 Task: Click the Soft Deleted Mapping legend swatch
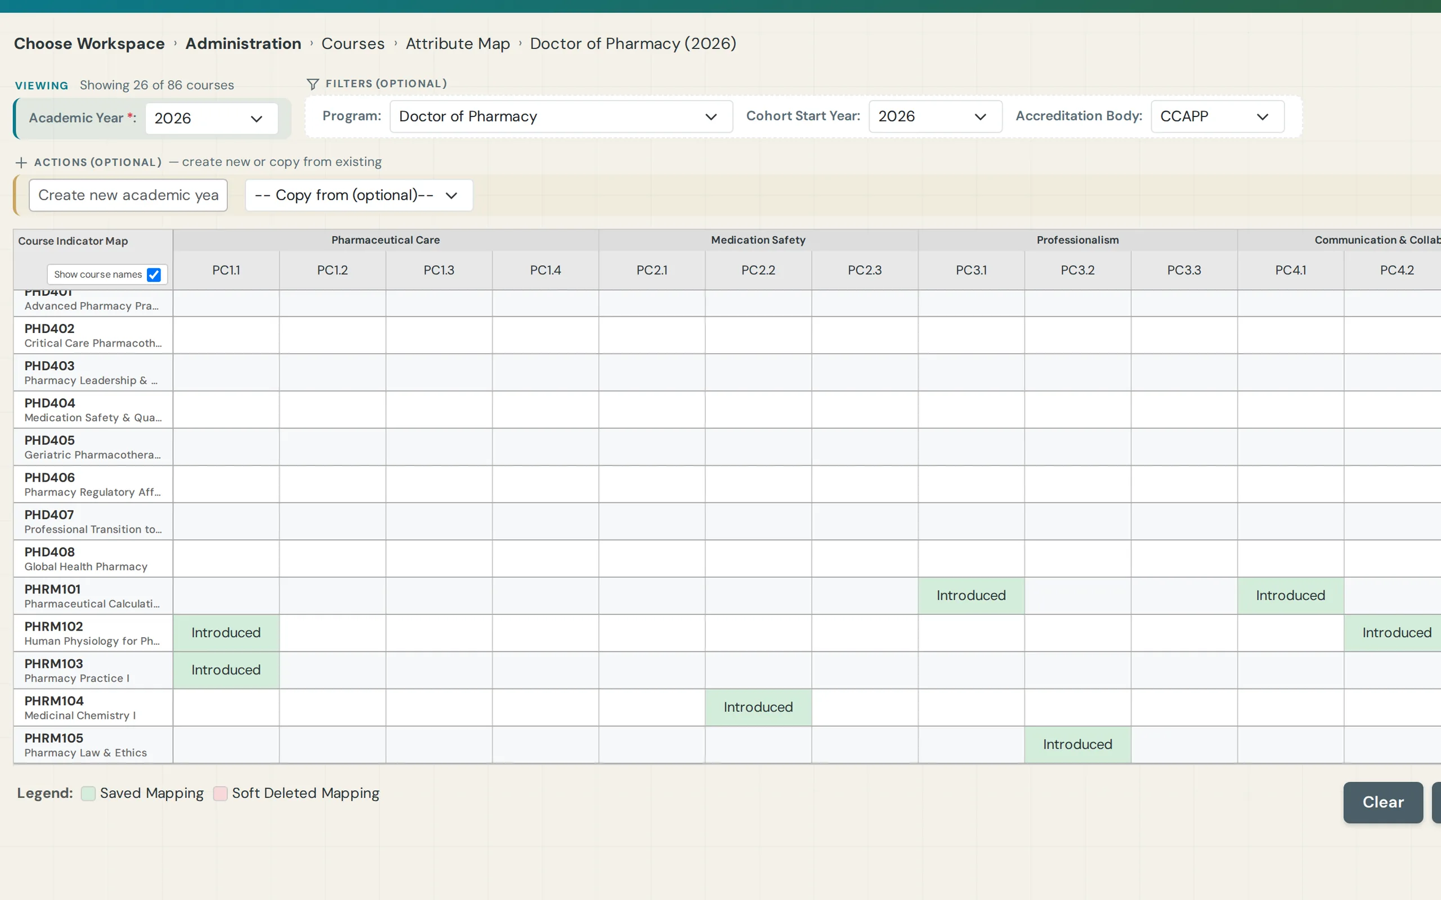coord(220,794)
